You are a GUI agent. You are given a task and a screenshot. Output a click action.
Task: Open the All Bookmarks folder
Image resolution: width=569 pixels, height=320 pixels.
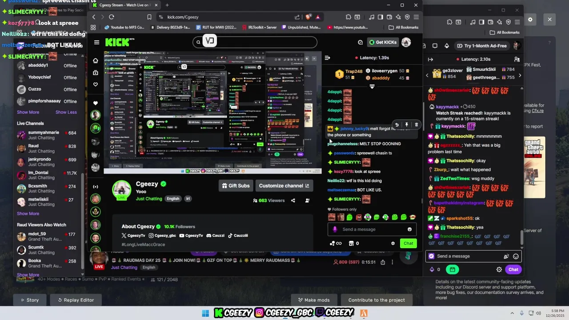[403, 27]
